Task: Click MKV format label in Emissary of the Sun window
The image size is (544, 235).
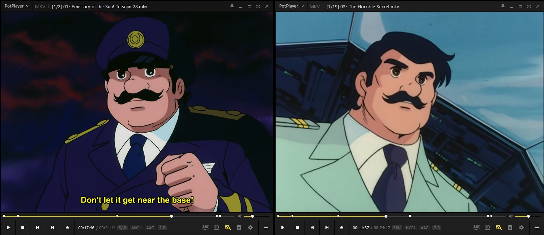Action: [40, 6]
